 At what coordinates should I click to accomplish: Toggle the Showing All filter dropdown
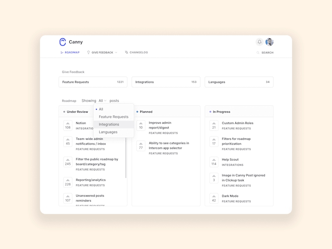tap(103, 100)
